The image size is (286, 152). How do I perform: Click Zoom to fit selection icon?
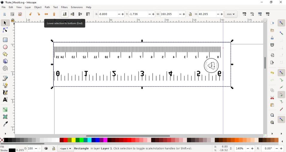click(x=272, y=115)
